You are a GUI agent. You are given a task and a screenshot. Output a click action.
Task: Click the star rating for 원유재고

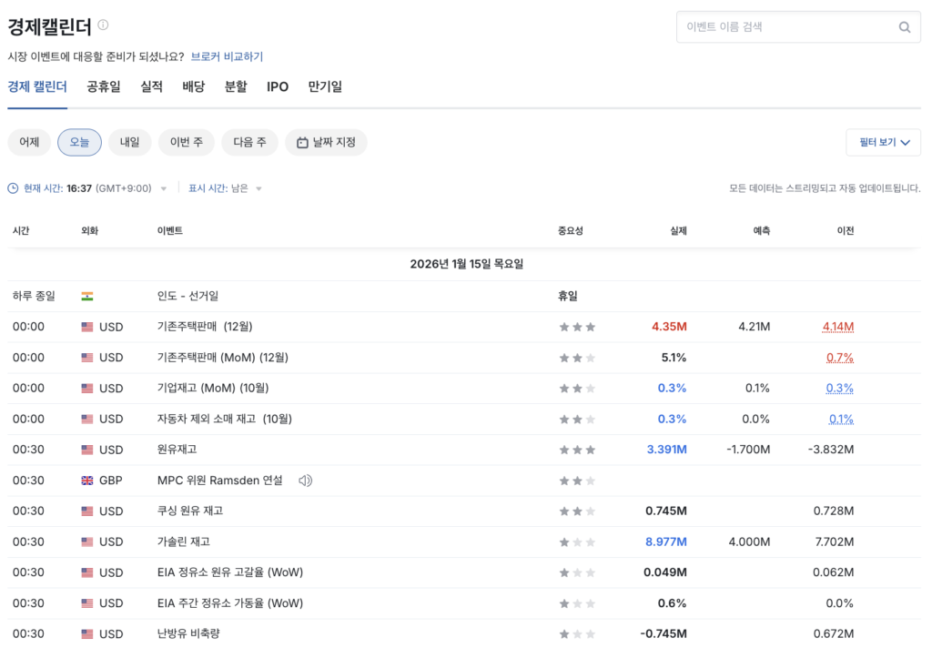tap(577, 450)
